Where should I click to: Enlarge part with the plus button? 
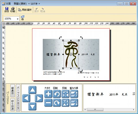point(48,94)
